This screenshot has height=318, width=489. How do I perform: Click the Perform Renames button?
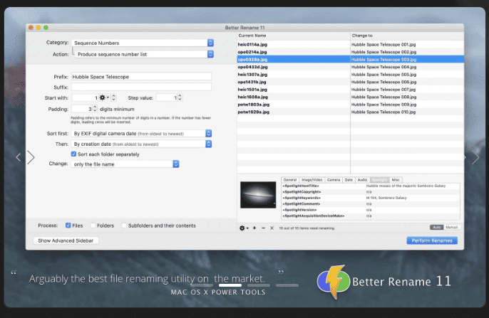(432, 240)
